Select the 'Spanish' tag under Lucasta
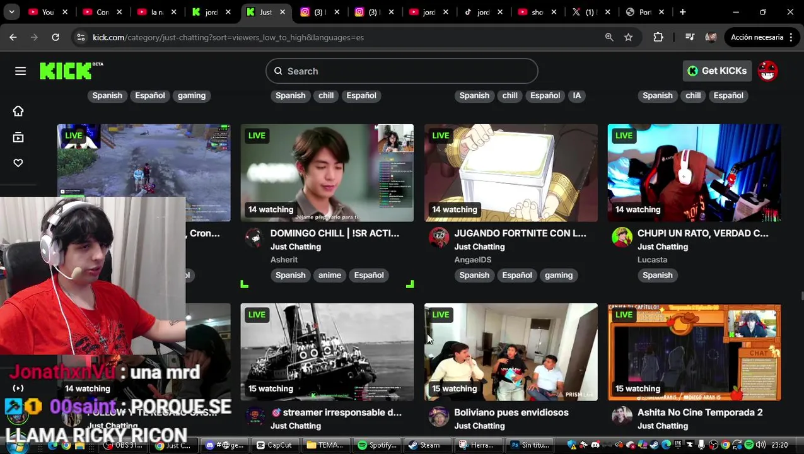 point(658,275)
